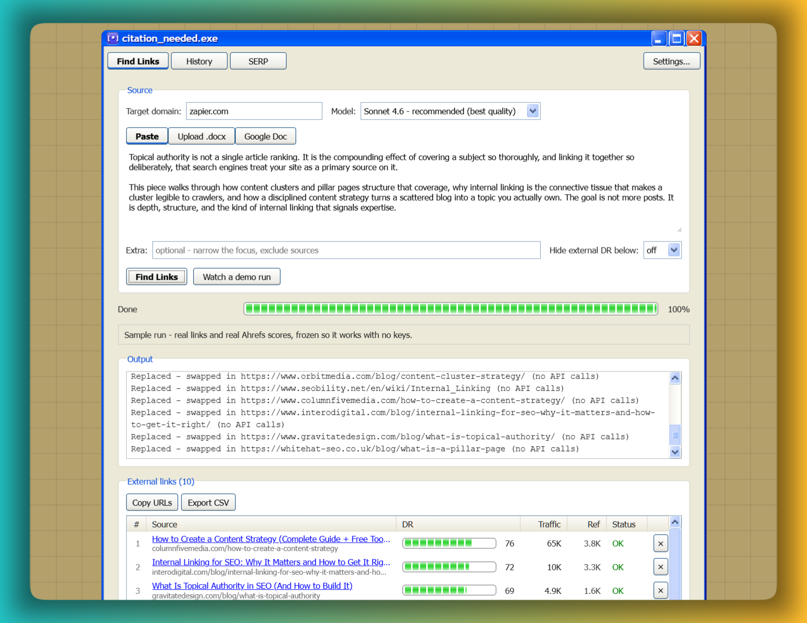The height and width of the screenshot is (623, 807).
Task: Click Export CSV button
Action: point(208,503)
